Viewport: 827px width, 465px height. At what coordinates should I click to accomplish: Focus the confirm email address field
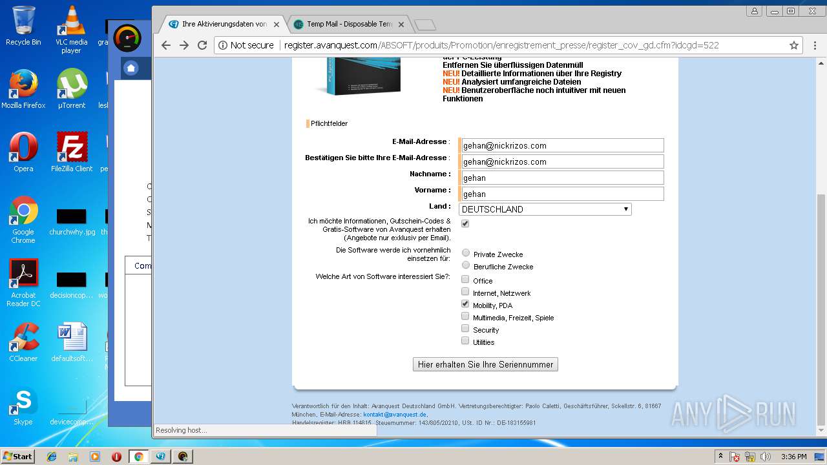561,161
